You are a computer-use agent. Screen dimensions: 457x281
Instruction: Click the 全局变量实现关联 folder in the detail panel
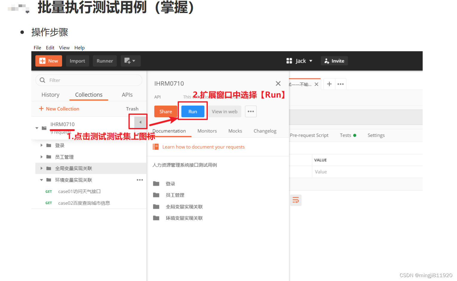(x=184, y=207)
